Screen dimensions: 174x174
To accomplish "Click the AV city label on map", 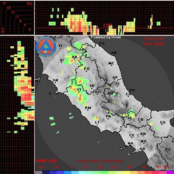I will (x=144, y=141).
